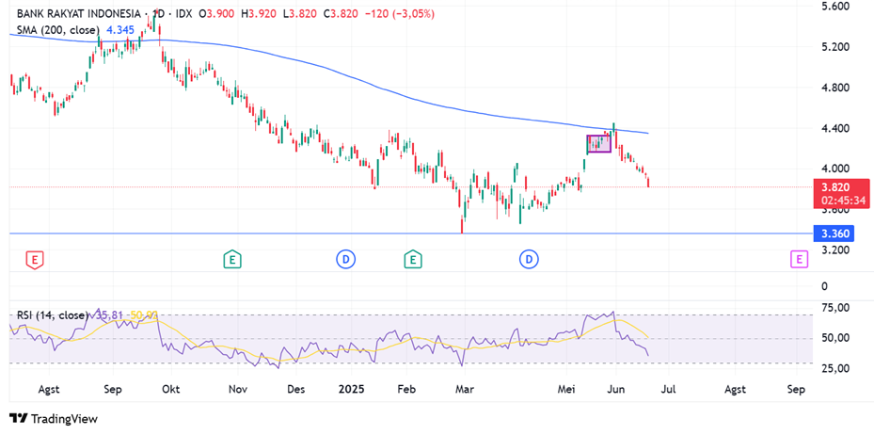Click the 4.400 level on price scale
874x435 pixels.
[x=835, y=128]
